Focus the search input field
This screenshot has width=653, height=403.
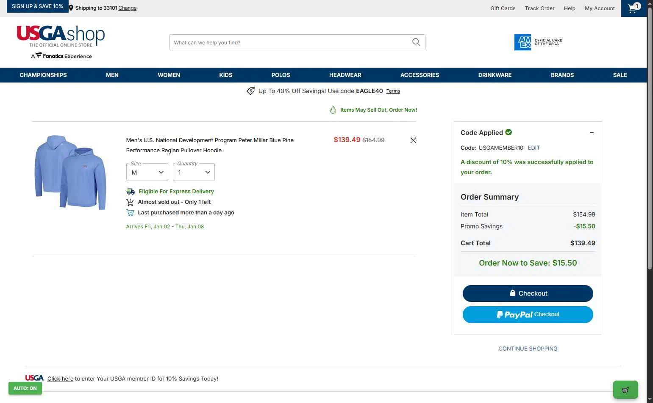tap(290, 42)
